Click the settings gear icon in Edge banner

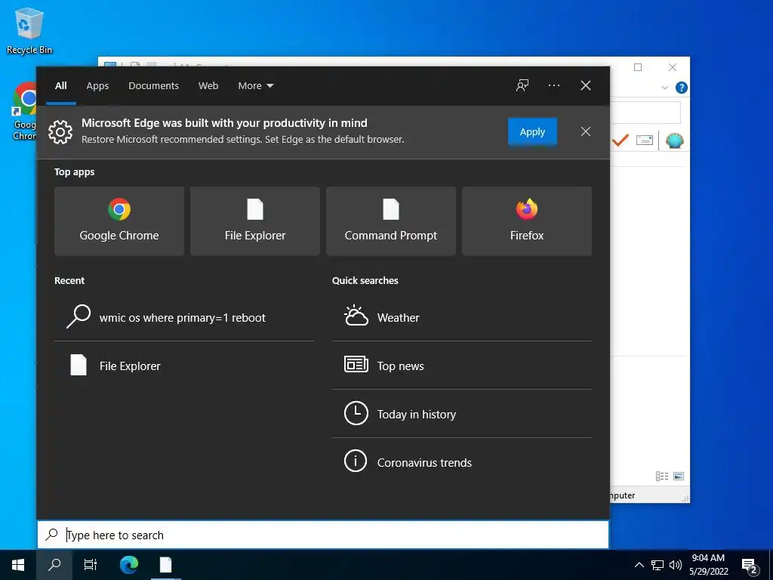click(60, 131)
